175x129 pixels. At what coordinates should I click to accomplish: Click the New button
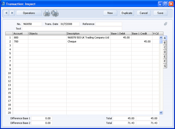point(110,13)
